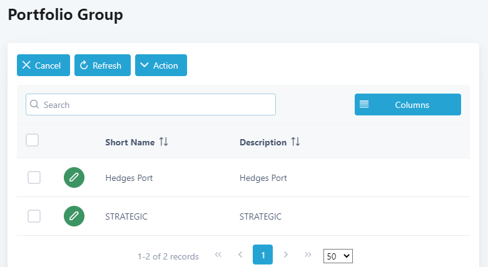Check the box for the Hedges Port row

34,178
